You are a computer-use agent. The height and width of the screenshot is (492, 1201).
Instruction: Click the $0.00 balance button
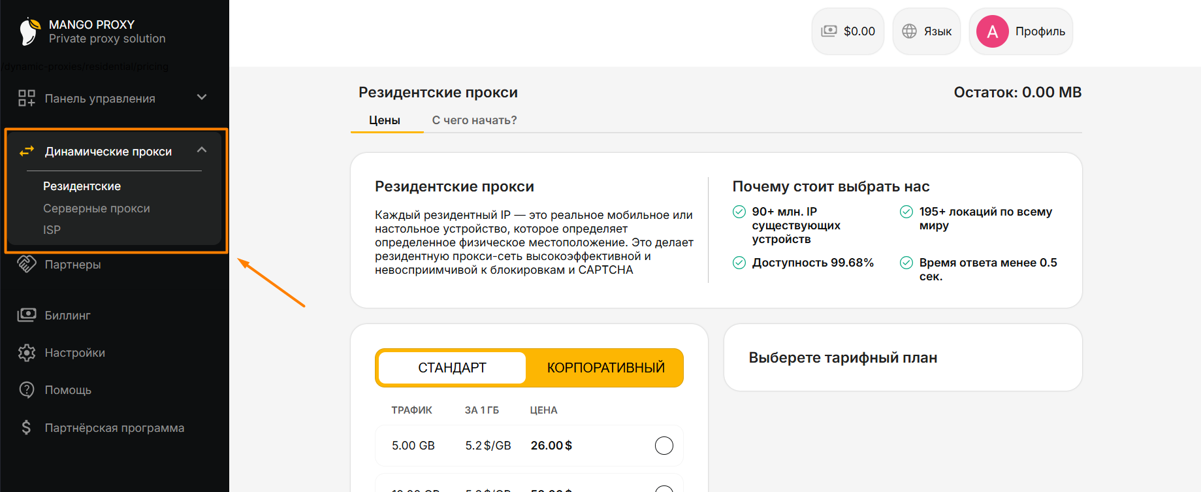pyautogui.click(x=848, y=31)
